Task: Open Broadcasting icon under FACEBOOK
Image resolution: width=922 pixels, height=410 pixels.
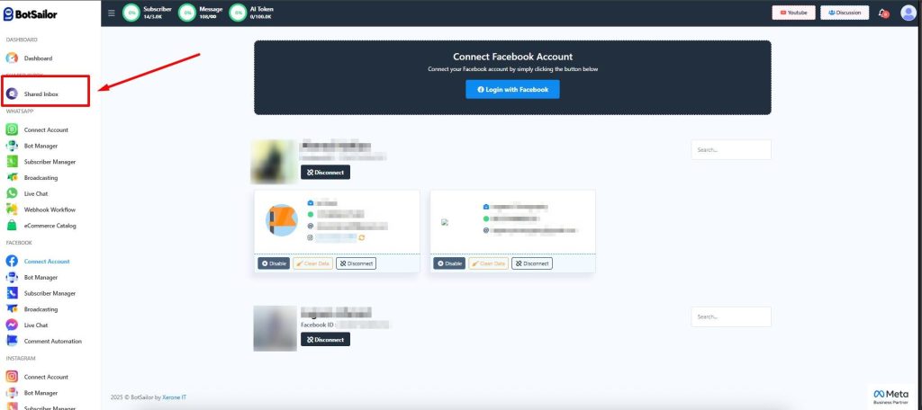Action: point(12,309)
